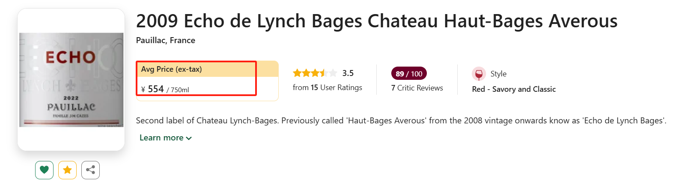
Task: Click the Second label description paragraph
Action: click(x=401, y=120)
